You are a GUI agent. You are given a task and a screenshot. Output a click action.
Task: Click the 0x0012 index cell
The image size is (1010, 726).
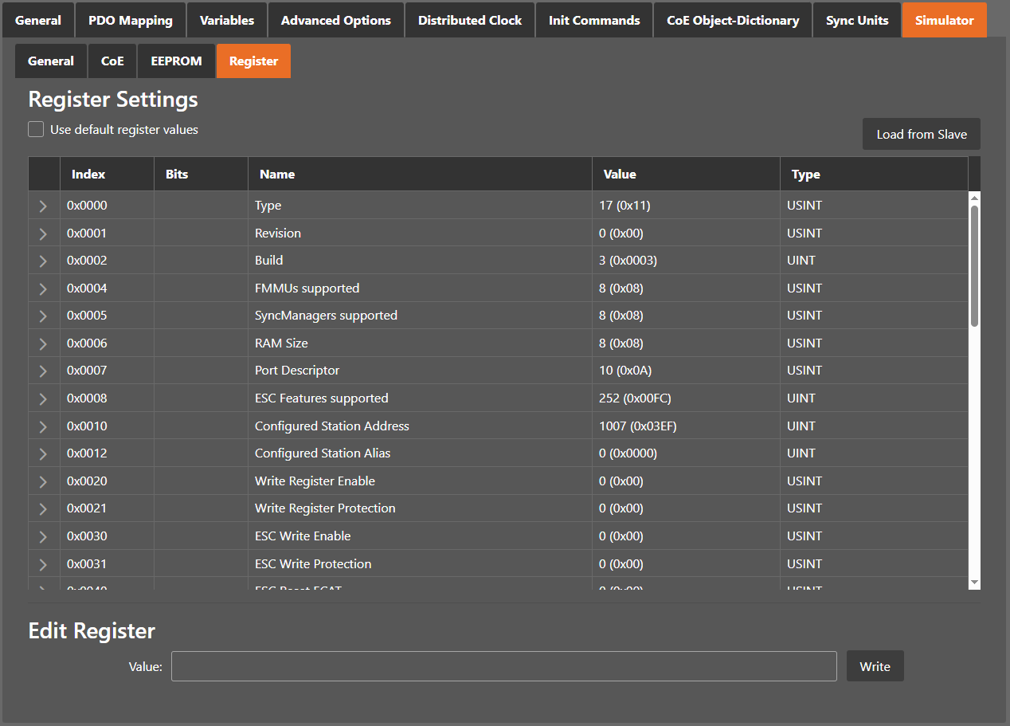(107, 453)
